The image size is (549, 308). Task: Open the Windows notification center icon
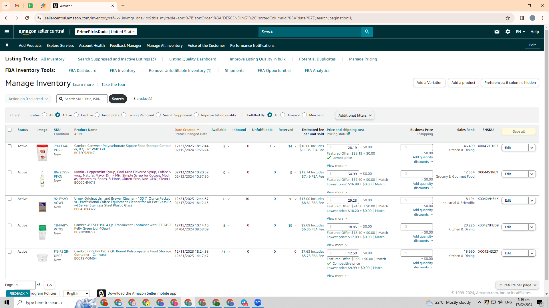[x=540, y=302]
